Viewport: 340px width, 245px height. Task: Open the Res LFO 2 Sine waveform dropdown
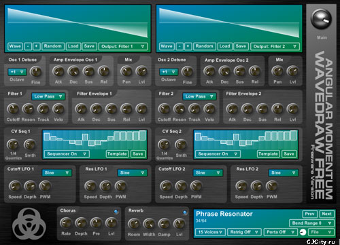click(284, 173)
